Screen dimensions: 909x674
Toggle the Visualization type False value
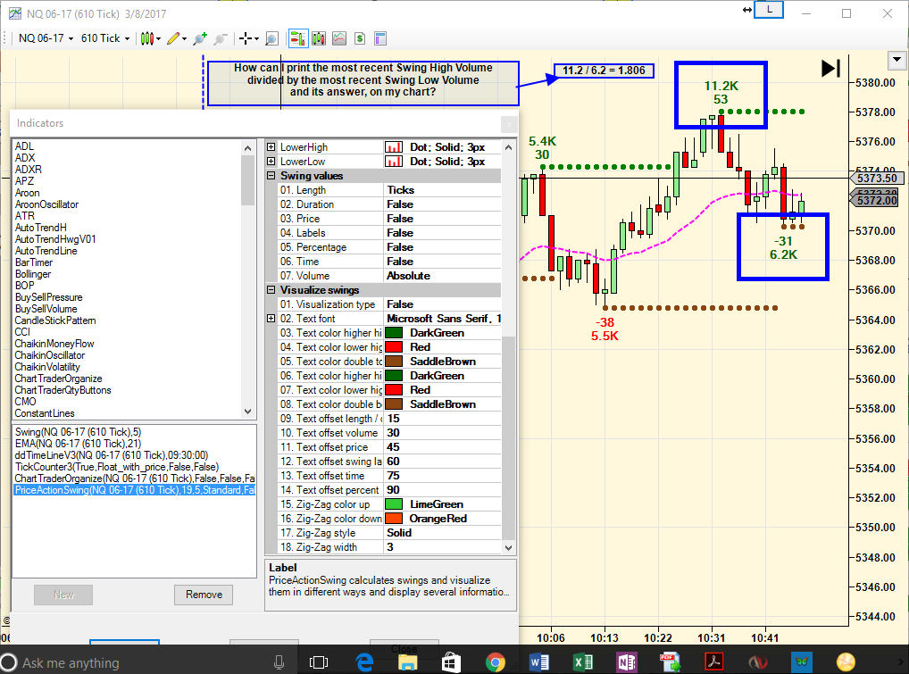pos(442,304)
